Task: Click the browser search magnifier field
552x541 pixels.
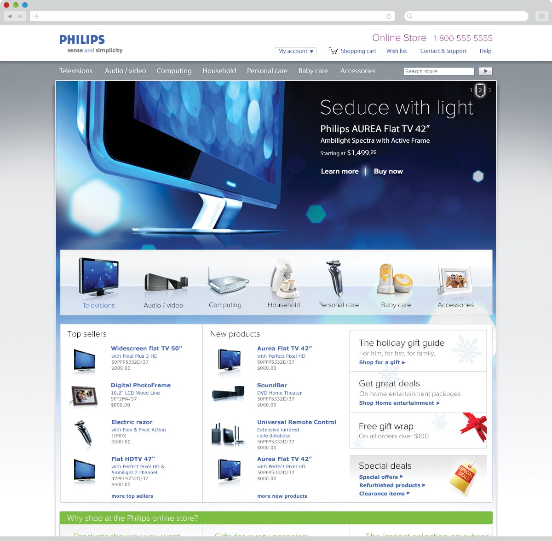Action: coord(466,16)
